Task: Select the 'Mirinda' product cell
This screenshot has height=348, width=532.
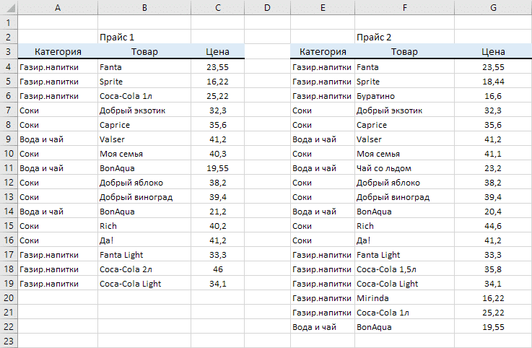Action: coord(404,298)
